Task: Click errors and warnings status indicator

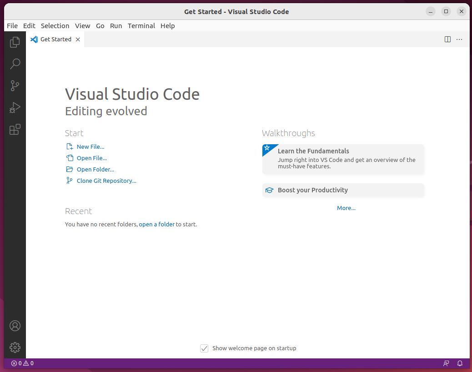Action: (x=22, y=363)
